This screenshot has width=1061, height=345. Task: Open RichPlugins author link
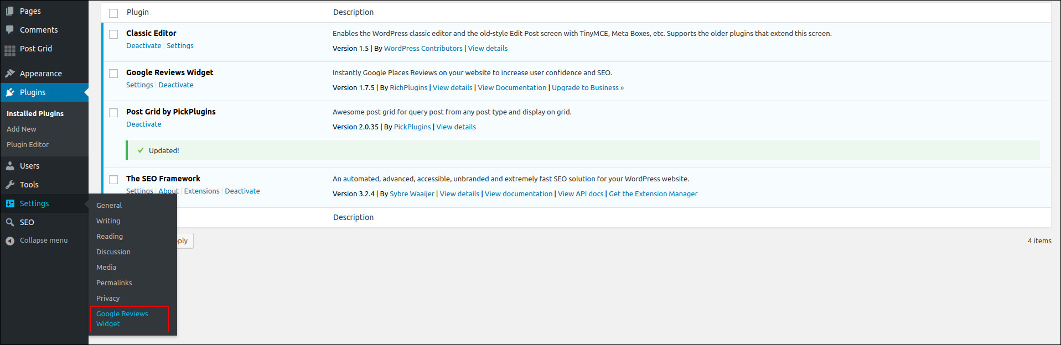408,88
